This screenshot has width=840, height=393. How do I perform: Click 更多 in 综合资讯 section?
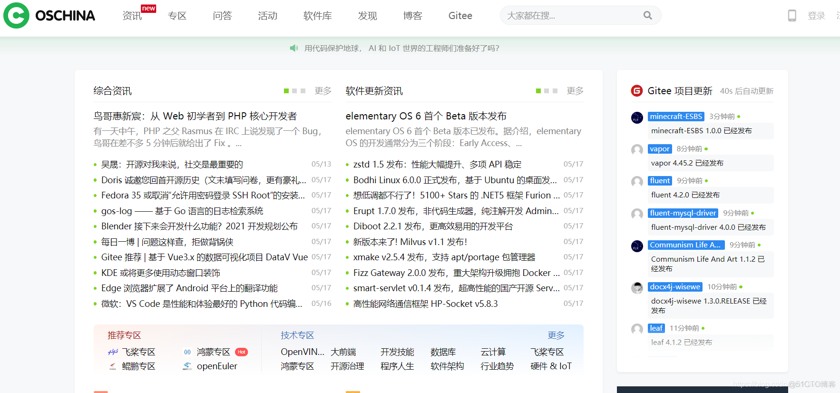pos(323,91)
